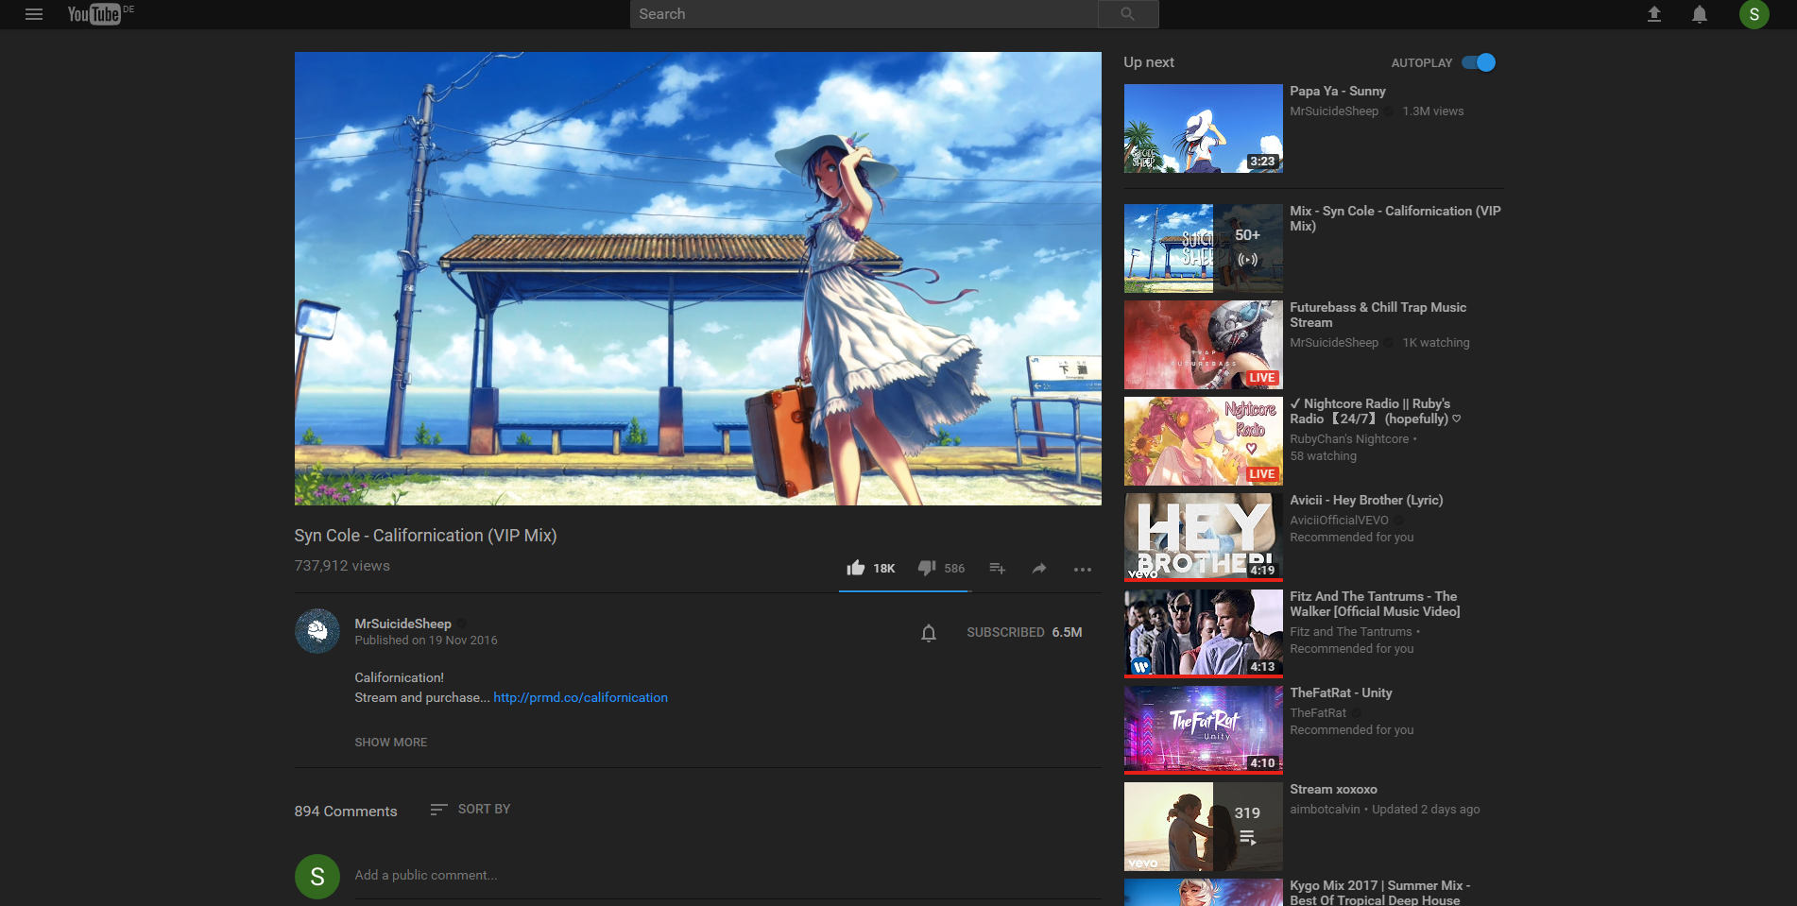Image resolution: width=1797 pixels, height=906 pixels.
Task: Open MrSuicideSheep channel avatar
Action: pos(317,631)
